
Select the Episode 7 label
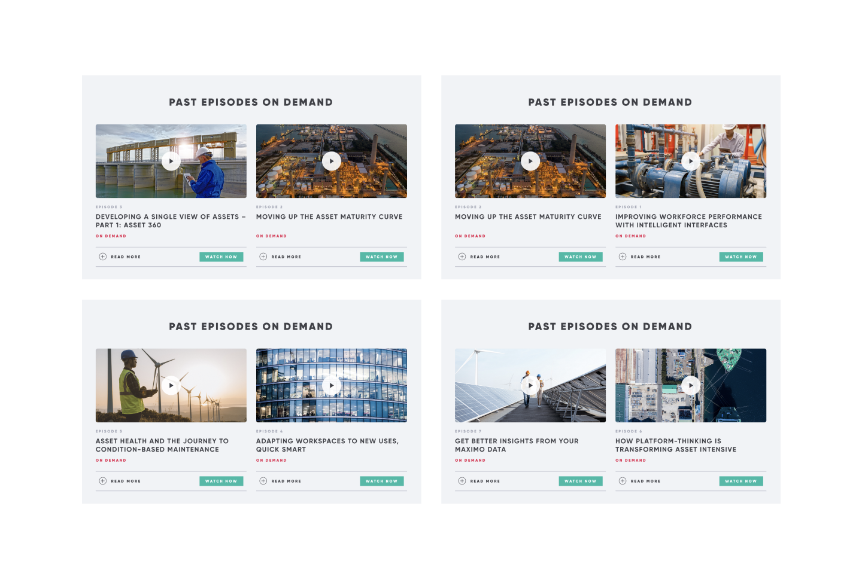coord(468,431)
